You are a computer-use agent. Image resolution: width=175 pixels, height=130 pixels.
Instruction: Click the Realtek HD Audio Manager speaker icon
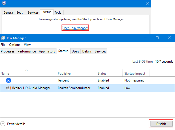[x=9, y=88]
